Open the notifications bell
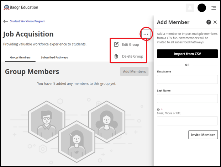This screenshot has height=167, width=221. tap(190, 8)
